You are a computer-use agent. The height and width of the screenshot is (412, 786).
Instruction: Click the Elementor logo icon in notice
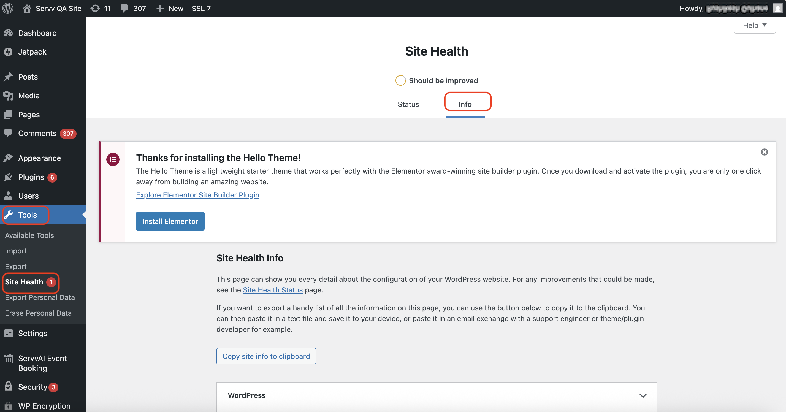coord(113,159)
